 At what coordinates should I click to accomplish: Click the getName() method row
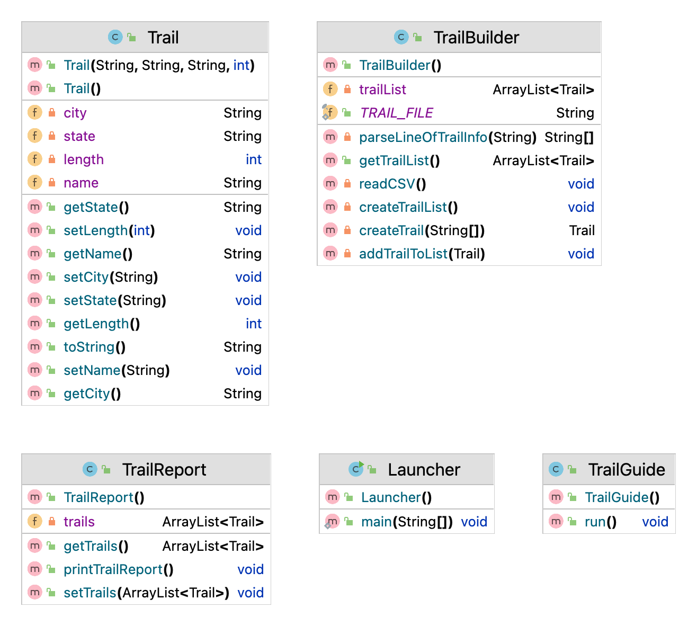pyautogui.click(x=145, y=253)
